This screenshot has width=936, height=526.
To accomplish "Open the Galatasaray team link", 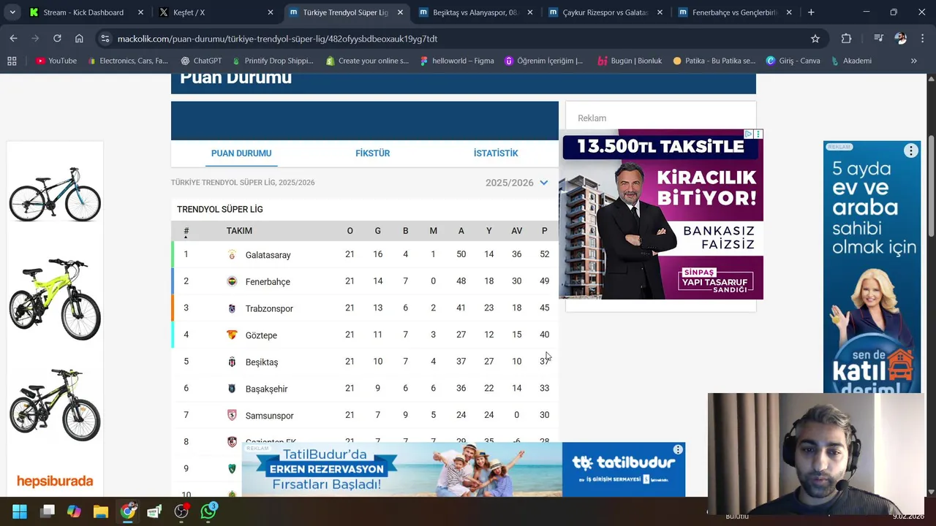I will pos(268,255).
